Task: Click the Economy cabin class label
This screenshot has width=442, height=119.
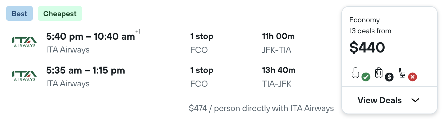Action: tap(365, 20)
